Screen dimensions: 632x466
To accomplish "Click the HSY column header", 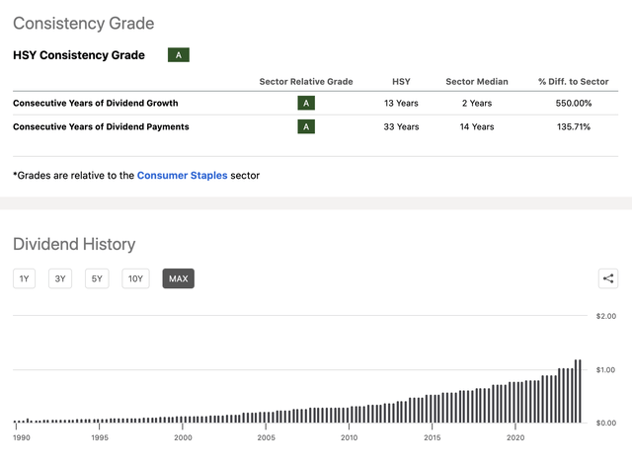I will (401, 80).
